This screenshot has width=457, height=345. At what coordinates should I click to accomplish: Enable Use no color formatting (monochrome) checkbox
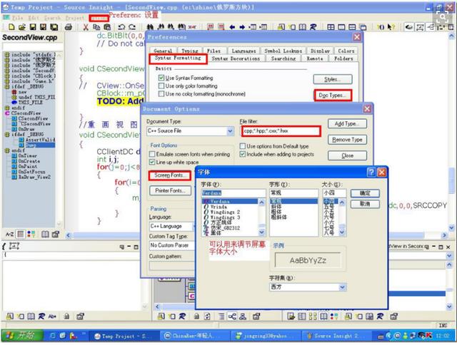161,93
